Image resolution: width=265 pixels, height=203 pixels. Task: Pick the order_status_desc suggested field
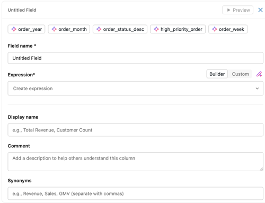(x=120, y=29)
